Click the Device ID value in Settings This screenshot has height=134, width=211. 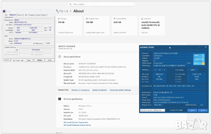pos(96,74)
